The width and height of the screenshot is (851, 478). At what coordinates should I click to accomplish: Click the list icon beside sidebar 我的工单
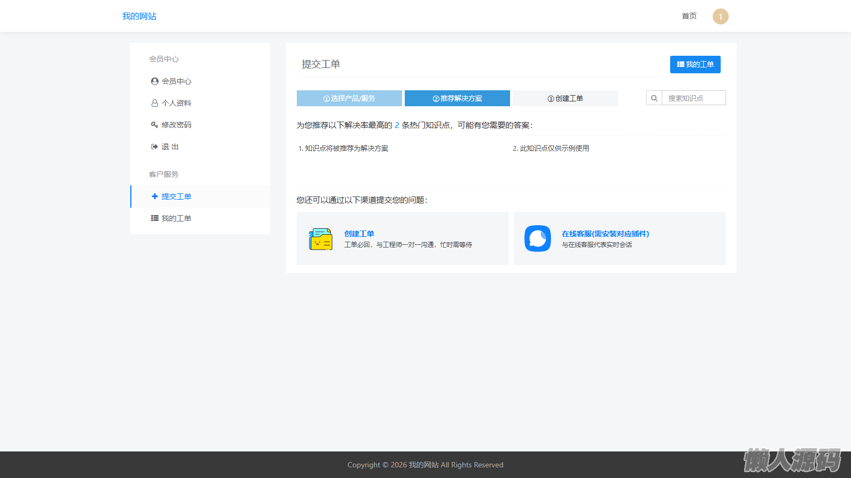(x=155, y=218)
